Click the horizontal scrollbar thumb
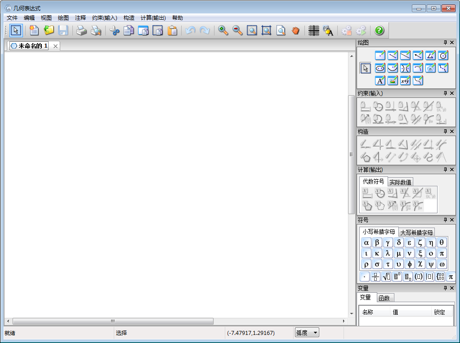This screenshot has width=460, height=343. pos(113,321)
